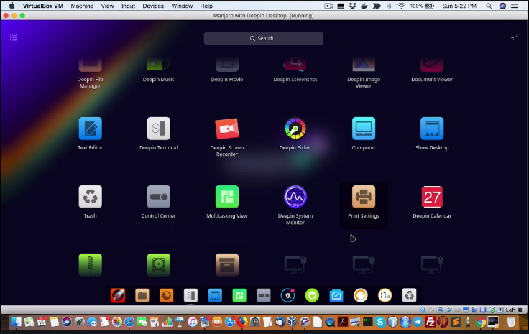The height and width of the screenshot is (334, 529).
Task: Click green Multitasking View icon in Deepin dock
Action: [x=239, y=296]
